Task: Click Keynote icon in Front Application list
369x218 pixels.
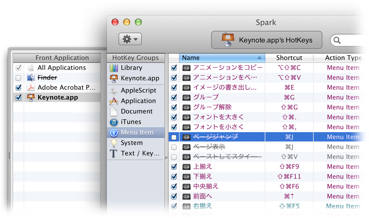Action: 31,97
